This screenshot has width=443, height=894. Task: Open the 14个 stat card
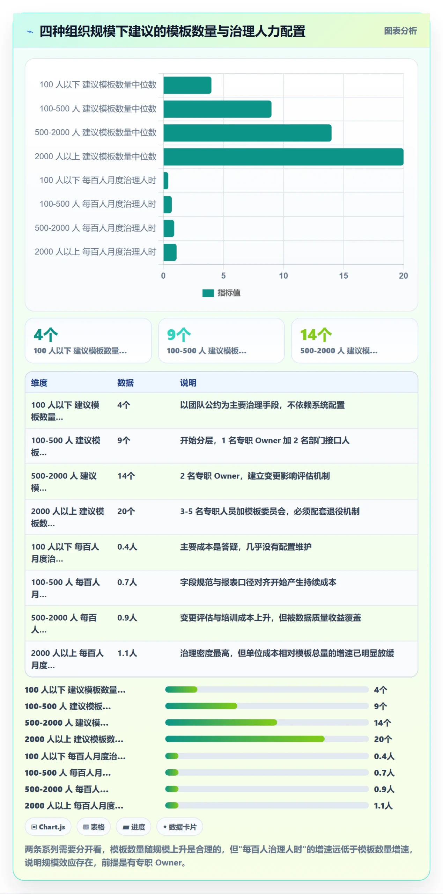tap(354, 340)
